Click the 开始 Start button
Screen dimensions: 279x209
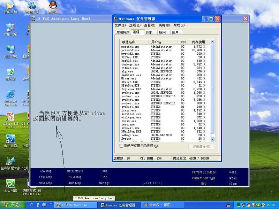(x=13, y=205)
